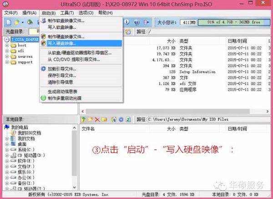This screenshot has width=273, height=199.
Task: Open the 工具(T) menu
Action: click(x=67, y=13)
